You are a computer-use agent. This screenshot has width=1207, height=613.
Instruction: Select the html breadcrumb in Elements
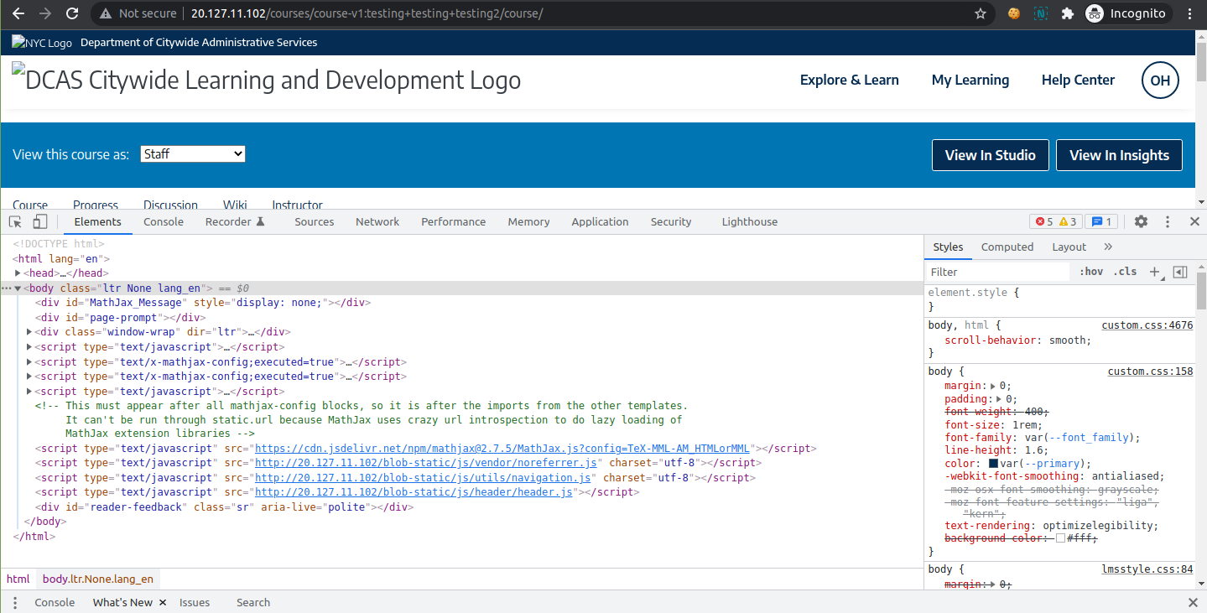tap(18, 579)
